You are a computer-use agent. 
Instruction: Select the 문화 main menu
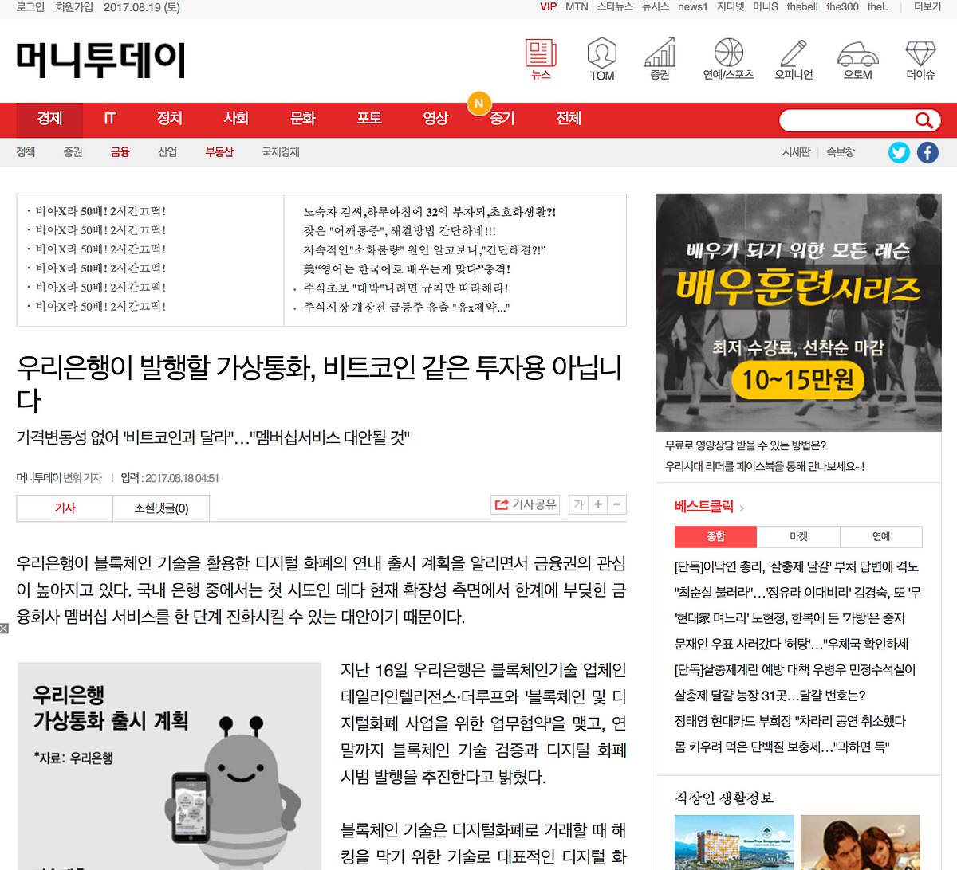coord(303,119)
